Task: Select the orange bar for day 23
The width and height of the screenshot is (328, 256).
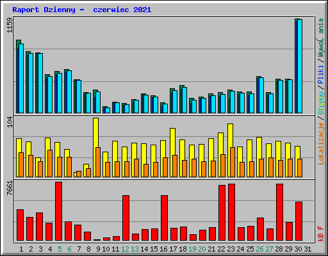Action: pyautogui.click(x=233, y=162)
